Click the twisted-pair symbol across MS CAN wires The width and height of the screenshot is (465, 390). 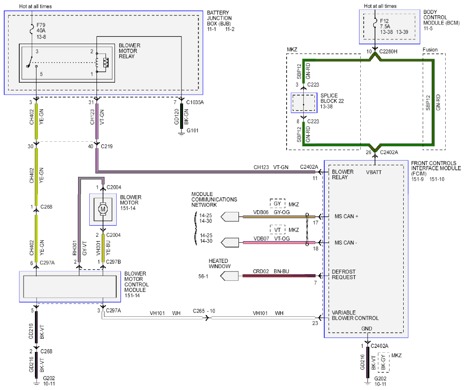click(x=307, y=229)
